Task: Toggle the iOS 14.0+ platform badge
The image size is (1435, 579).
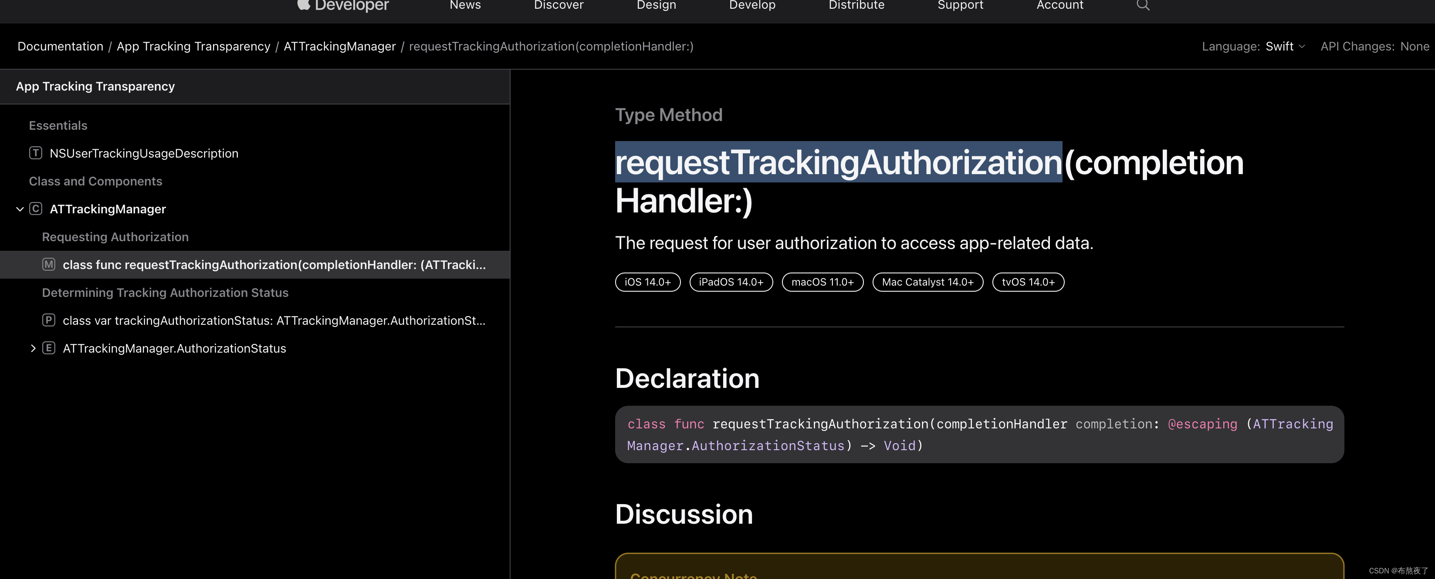Action: click(647, 281)
